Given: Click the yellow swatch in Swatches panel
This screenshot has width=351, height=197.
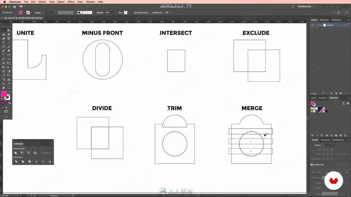Looking at the screenshot, I should pyautogui.click(x=314, y=111).
